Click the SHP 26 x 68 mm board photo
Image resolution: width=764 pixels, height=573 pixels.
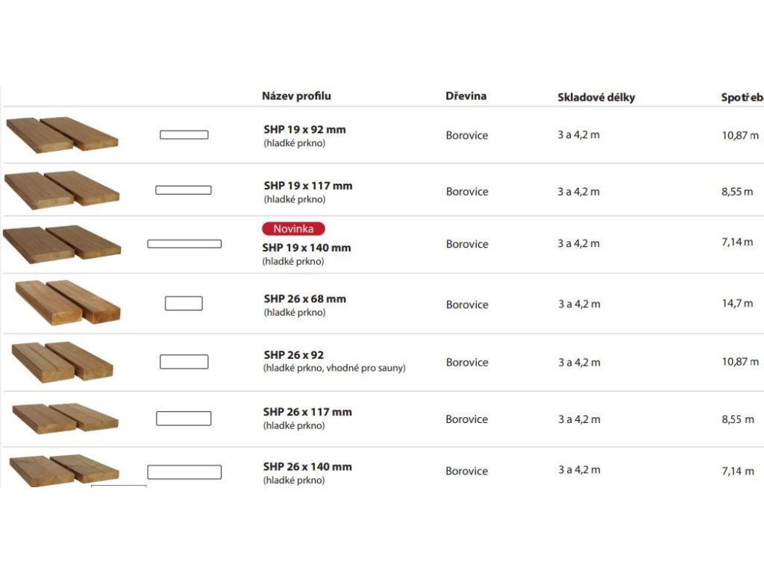tap(68, 302)
